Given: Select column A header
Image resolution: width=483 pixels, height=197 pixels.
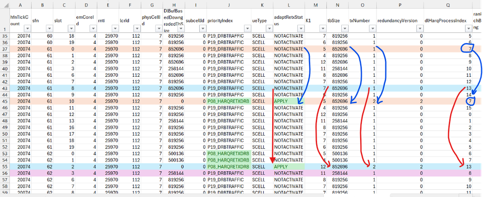Looking at the screenshot, I should [20, 5].
